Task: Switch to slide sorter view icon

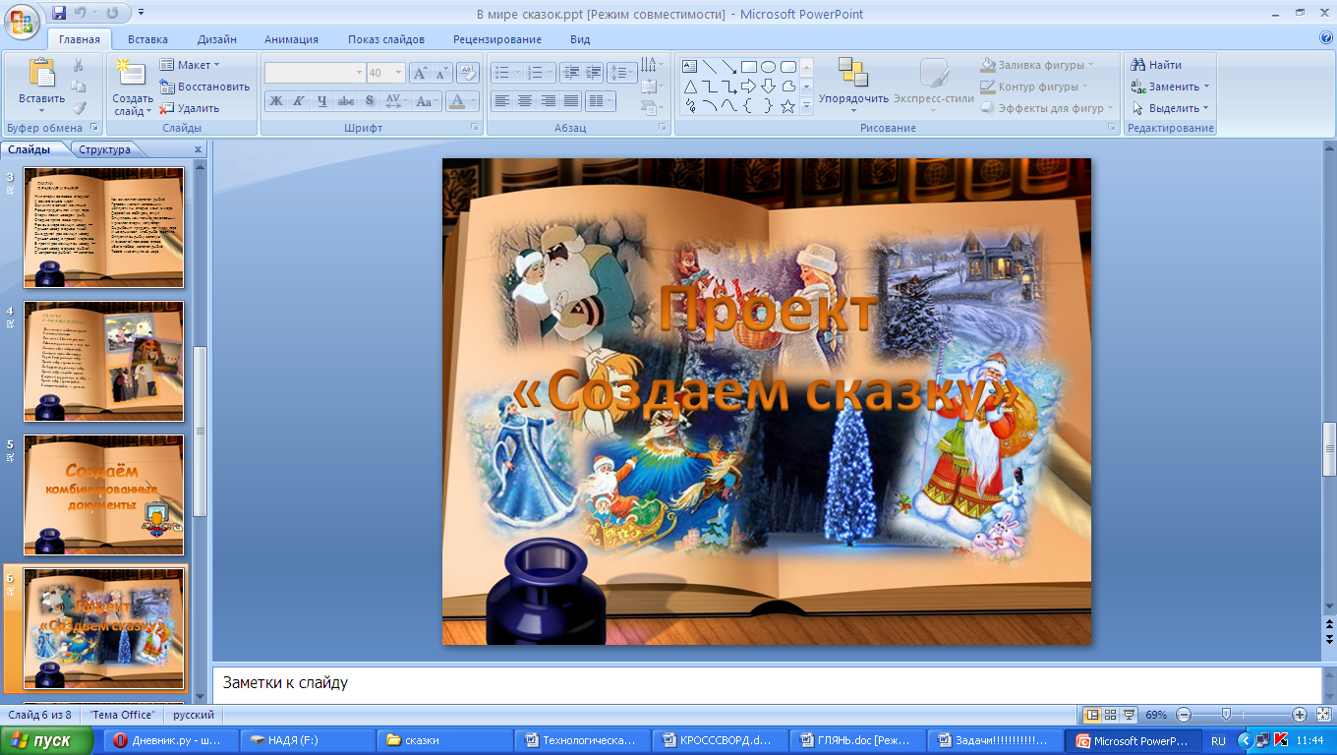Action: [x=1111, y=715]
